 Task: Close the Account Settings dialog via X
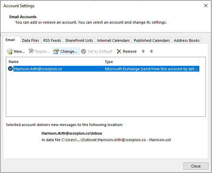point(206,5)
